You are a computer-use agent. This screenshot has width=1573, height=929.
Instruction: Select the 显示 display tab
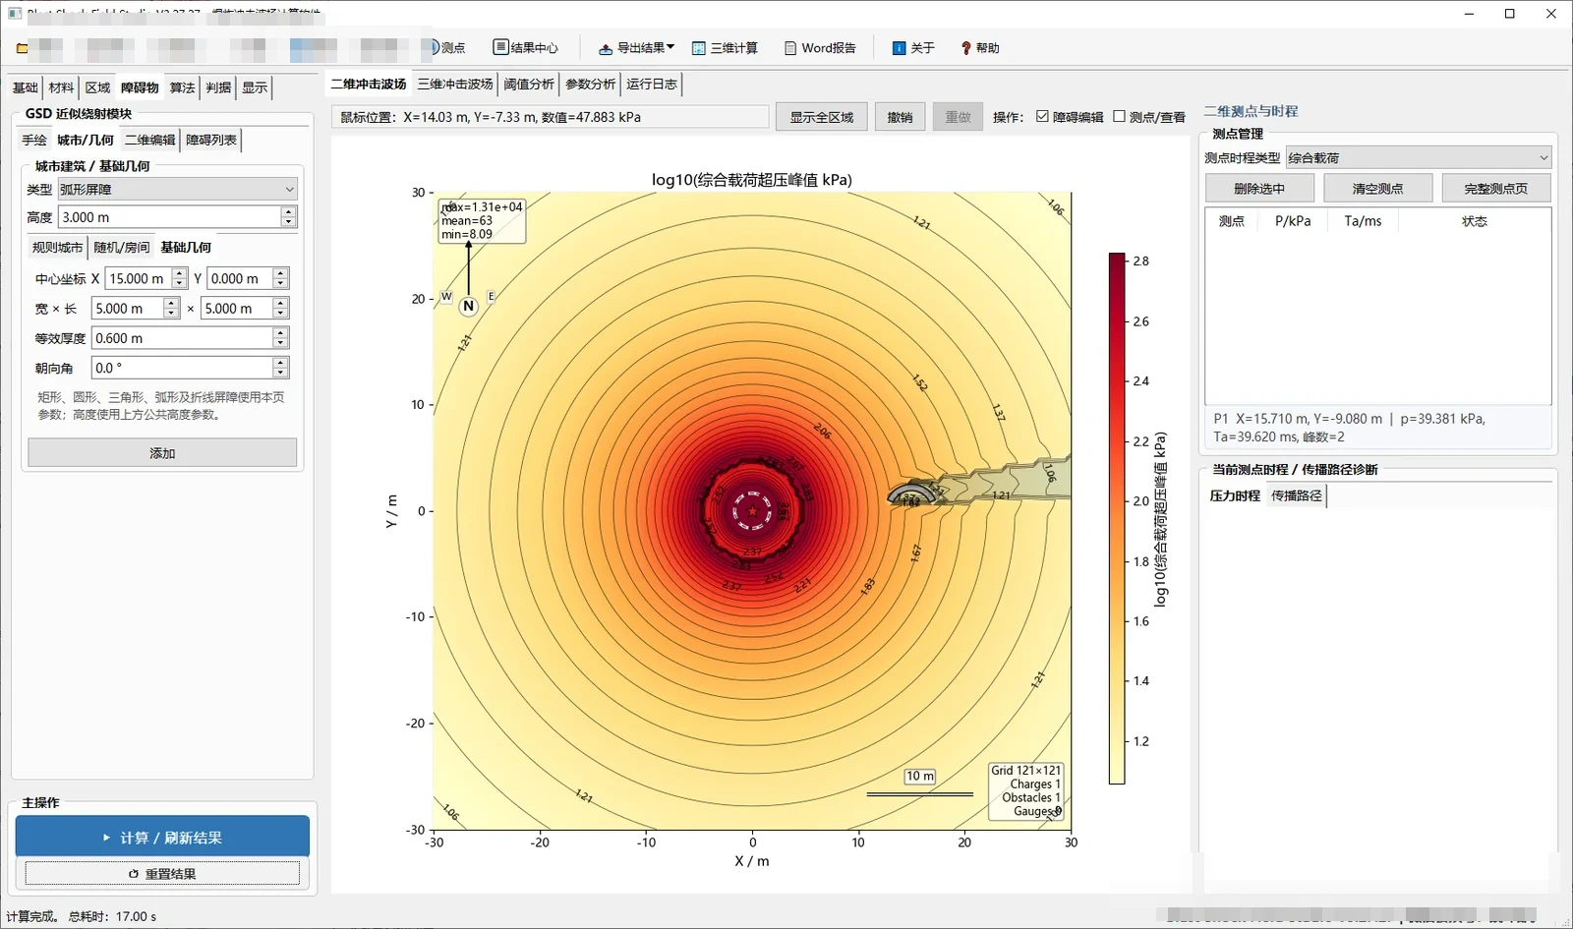(255, 87)
